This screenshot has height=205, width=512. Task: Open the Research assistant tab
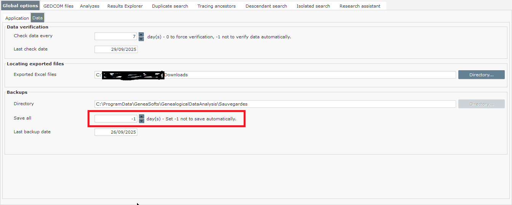[x=360, y=6]
